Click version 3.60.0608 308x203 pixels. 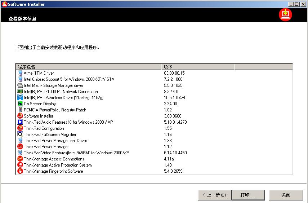click(173, 116)
